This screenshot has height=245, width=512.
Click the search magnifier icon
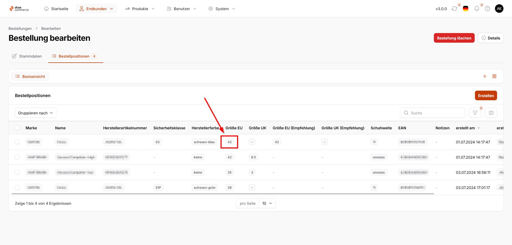tap(406, 113)
